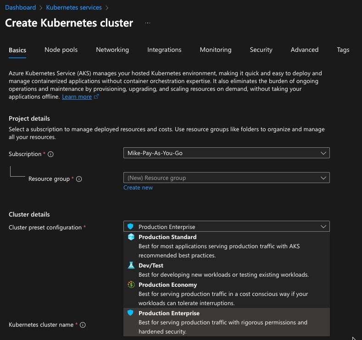Click the external link icon after Learn more
The width and height of the screenshot is (362, 340).
click(96, 96)
